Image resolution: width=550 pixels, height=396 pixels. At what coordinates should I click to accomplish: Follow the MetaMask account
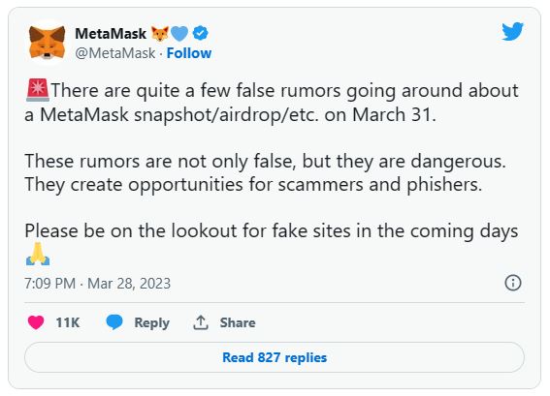(189, 53)
